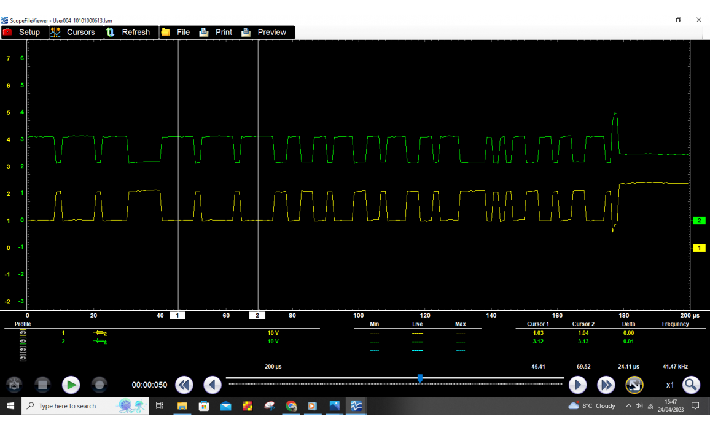
Task: Toggle visibility of channel 2 trace
Action: click(x=23, y=341)
